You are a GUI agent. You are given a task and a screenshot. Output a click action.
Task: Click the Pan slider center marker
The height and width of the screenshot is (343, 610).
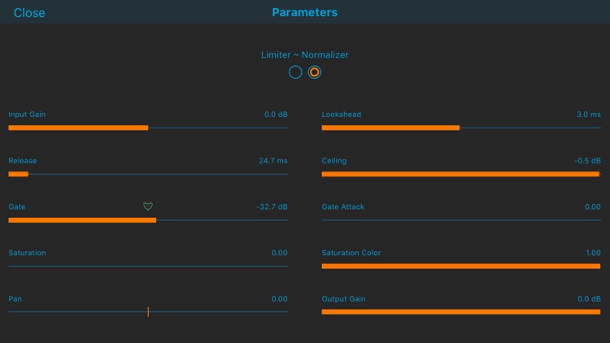(148, 311)
